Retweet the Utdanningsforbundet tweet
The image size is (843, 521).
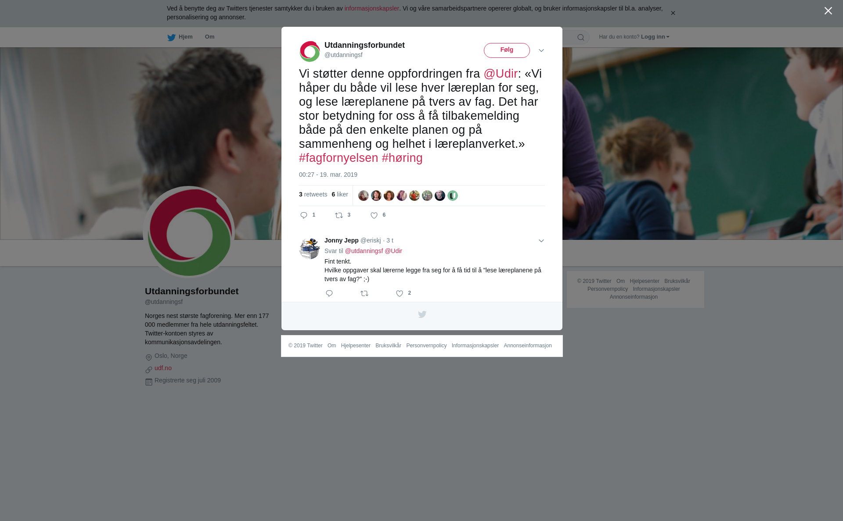(x=339, y=215)
